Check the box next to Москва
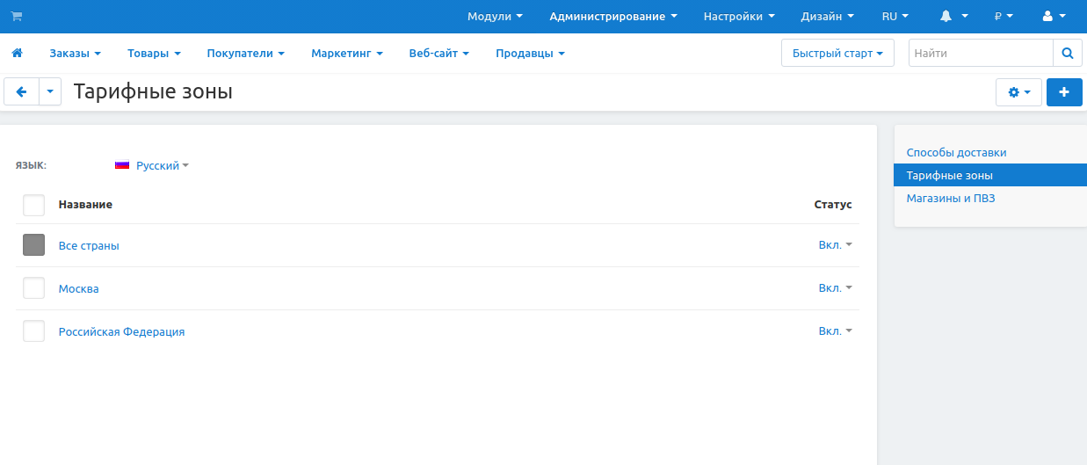Screen dimensions: 1087x465 pyautogui.click(x=33, y=288)
